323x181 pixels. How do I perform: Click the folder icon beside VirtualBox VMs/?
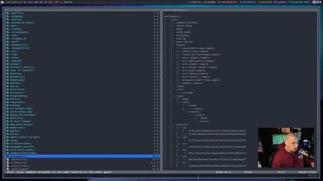[8, 109]
